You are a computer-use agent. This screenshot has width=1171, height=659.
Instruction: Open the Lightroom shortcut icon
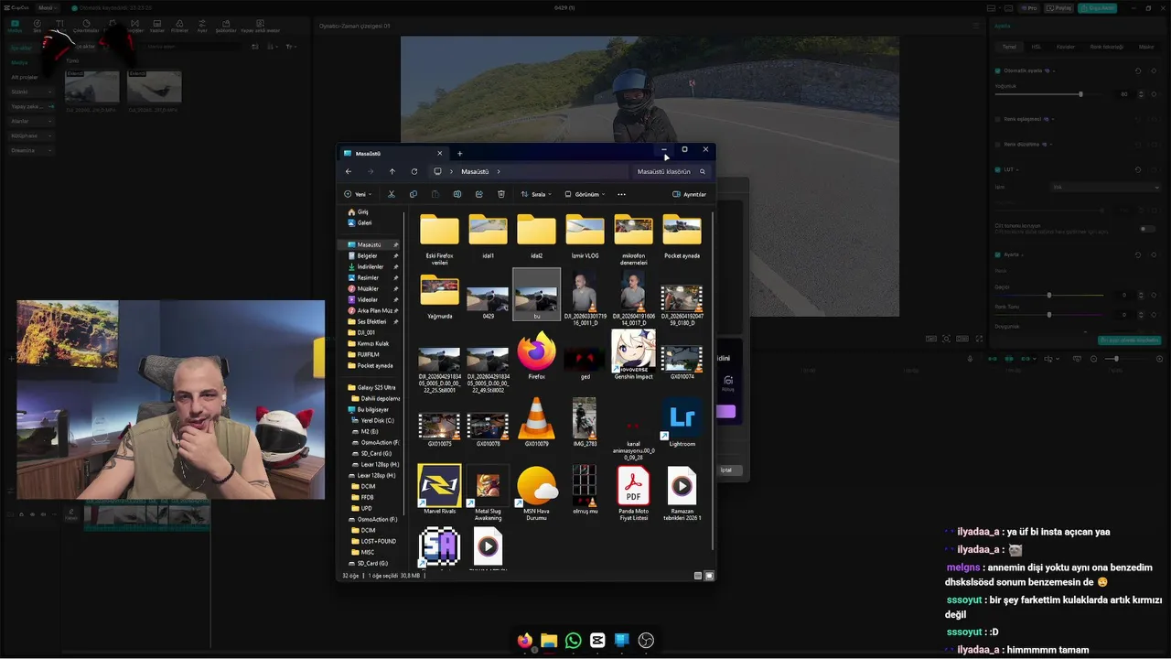pyautogui.click(x=682, y=424)
